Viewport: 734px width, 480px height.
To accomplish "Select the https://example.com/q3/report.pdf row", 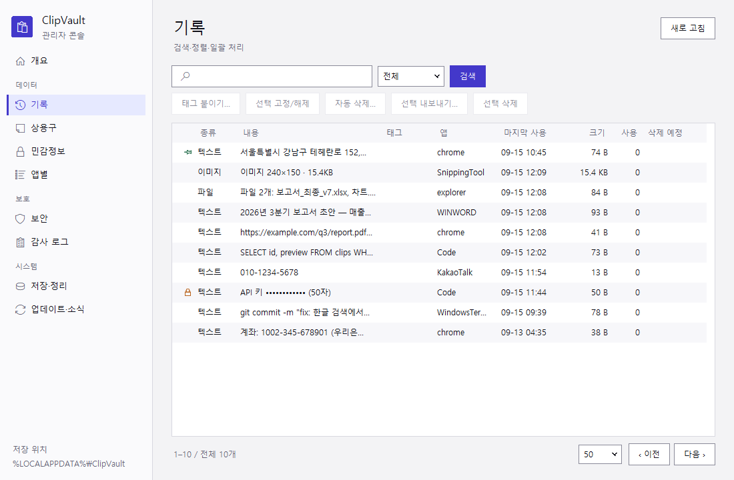I will coord(439,233).
